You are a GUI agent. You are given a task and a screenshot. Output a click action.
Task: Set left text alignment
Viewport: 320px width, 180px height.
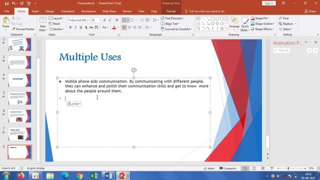tap(124, 27)
